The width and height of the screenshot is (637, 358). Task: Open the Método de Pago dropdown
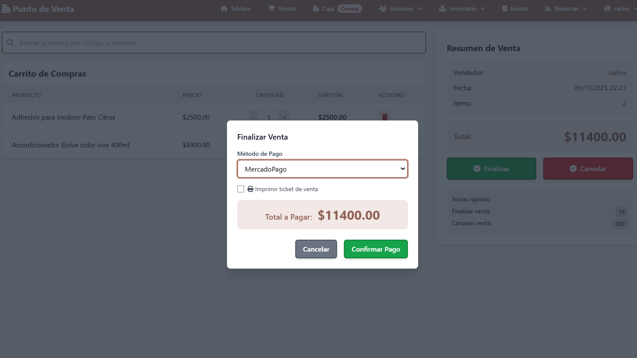pyautogui.click(x=323, y=169)
